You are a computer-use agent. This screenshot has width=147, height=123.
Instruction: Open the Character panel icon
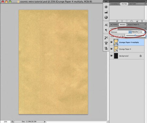(106, 25)
